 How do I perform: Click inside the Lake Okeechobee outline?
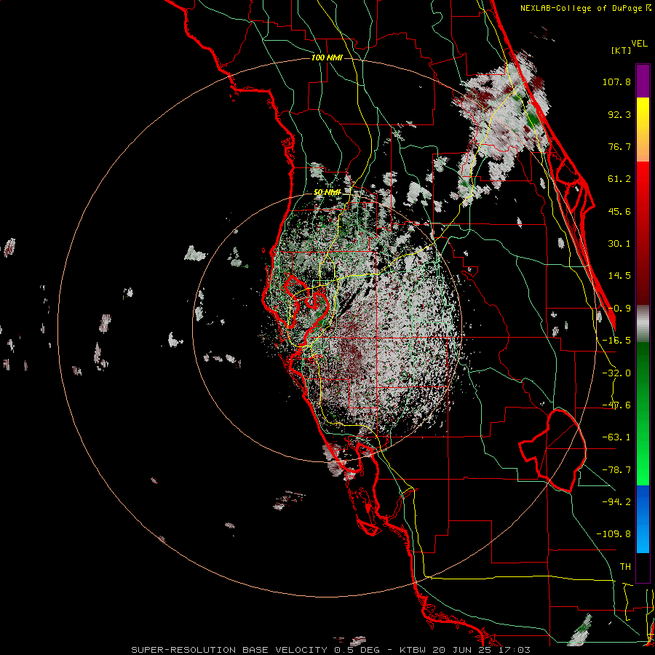point(557,449)
